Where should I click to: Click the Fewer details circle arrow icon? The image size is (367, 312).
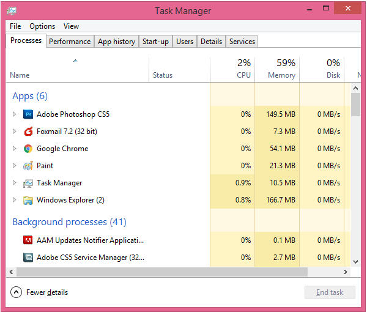(16, 292)
